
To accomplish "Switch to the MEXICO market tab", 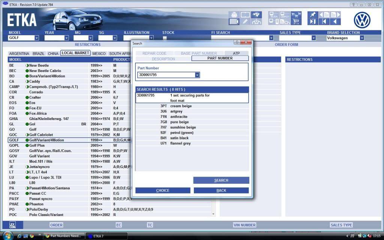I will 99,53.
